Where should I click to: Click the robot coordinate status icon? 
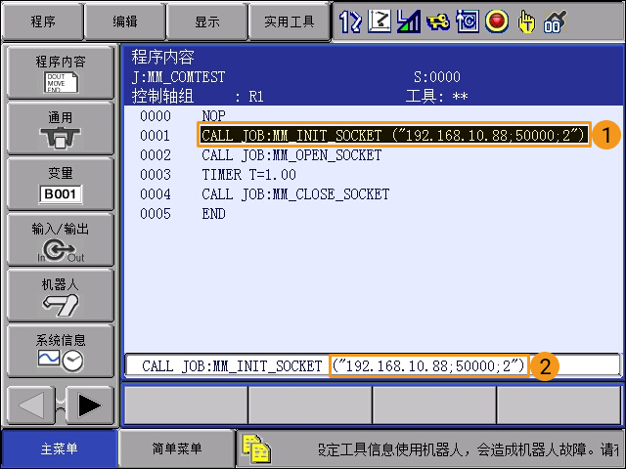[380, 21]
